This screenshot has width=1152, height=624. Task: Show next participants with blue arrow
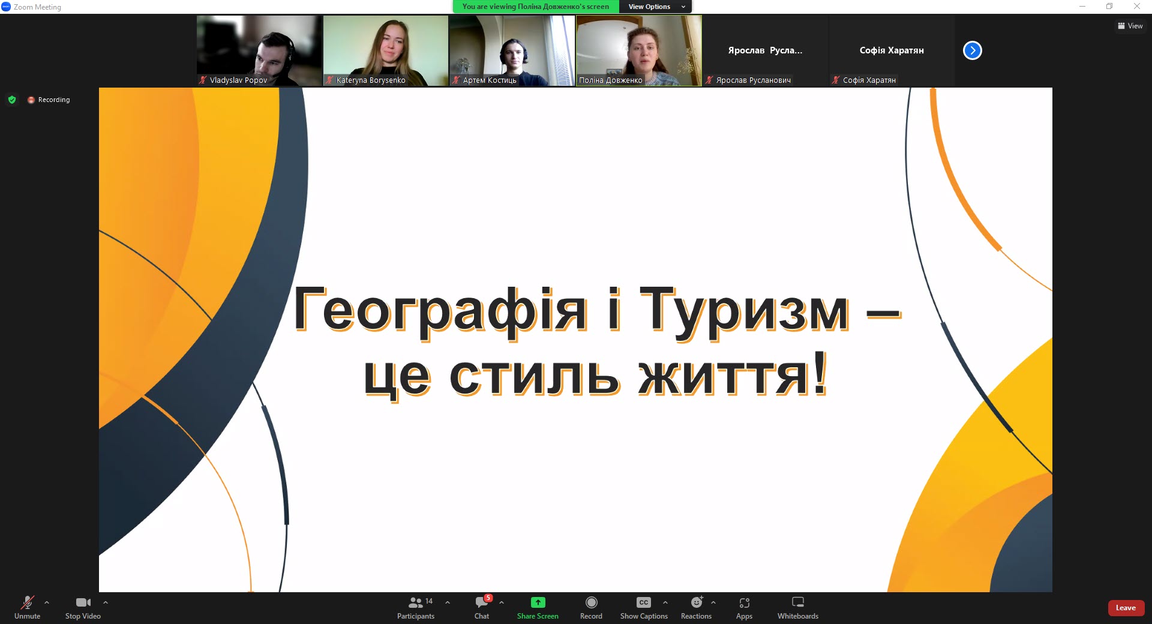[x=972, y=50]
